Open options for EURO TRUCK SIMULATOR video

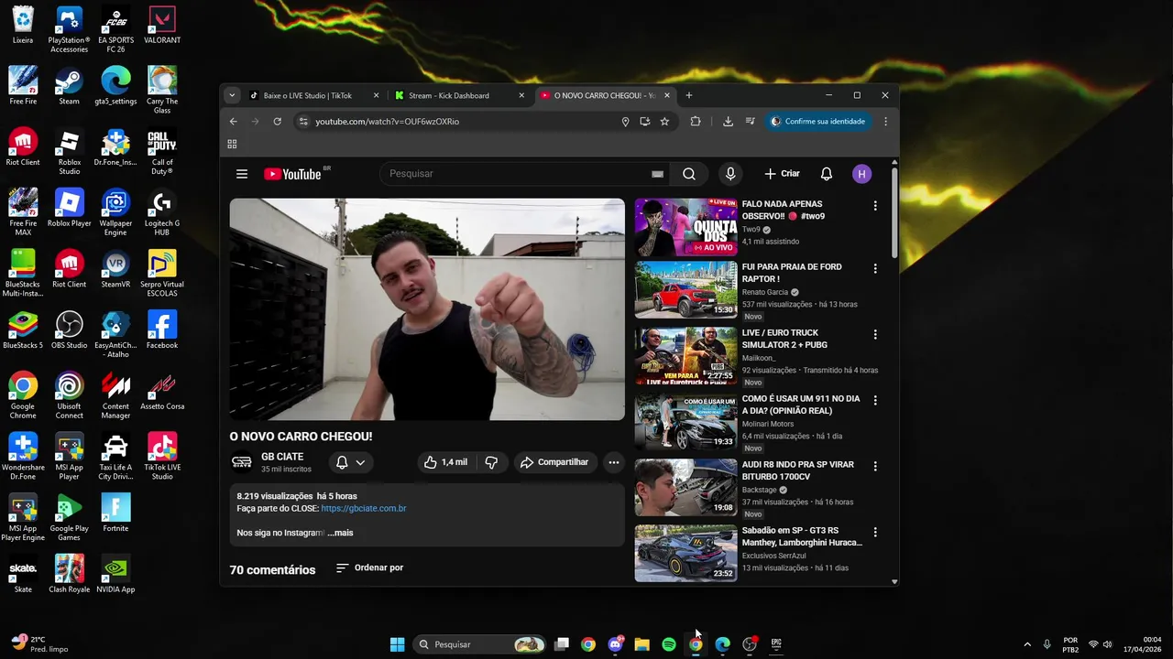[x=875, y=334]
